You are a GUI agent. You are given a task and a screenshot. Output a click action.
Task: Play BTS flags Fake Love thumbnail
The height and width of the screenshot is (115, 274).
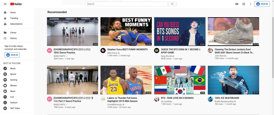coord(180,80)
